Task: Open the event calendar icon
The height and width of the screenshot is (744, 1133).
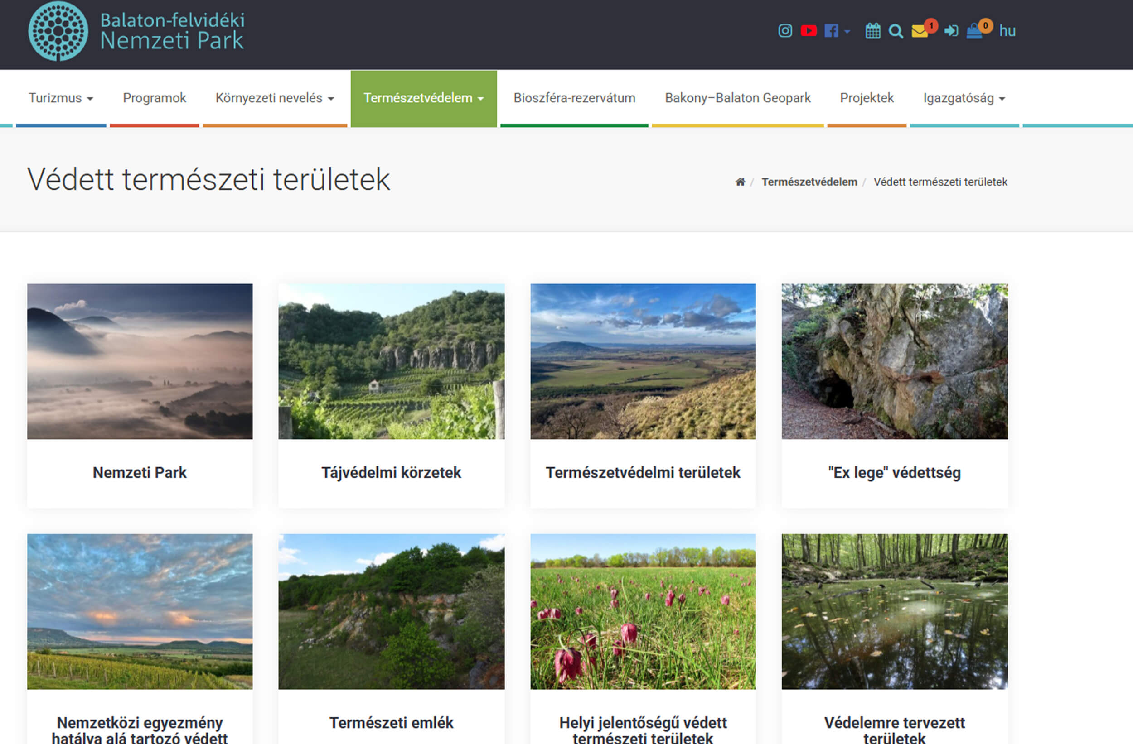Action: point(872,31)
